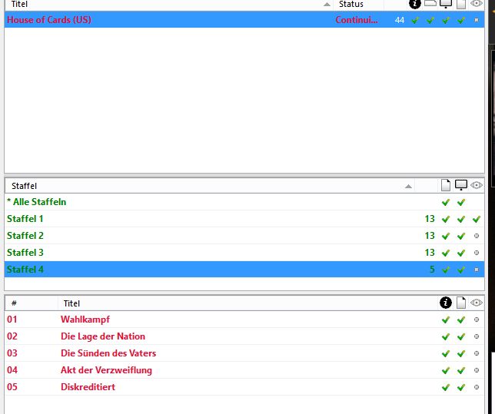This screenshot has width=495, height=414.
Task: Select Staffel 4 row
Action: pos(244,270)
